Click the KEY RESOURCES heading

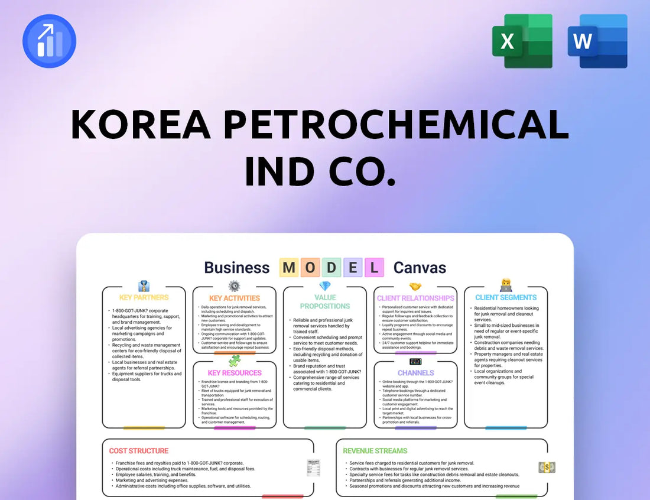pyautogui.click(x=235, y=373)
